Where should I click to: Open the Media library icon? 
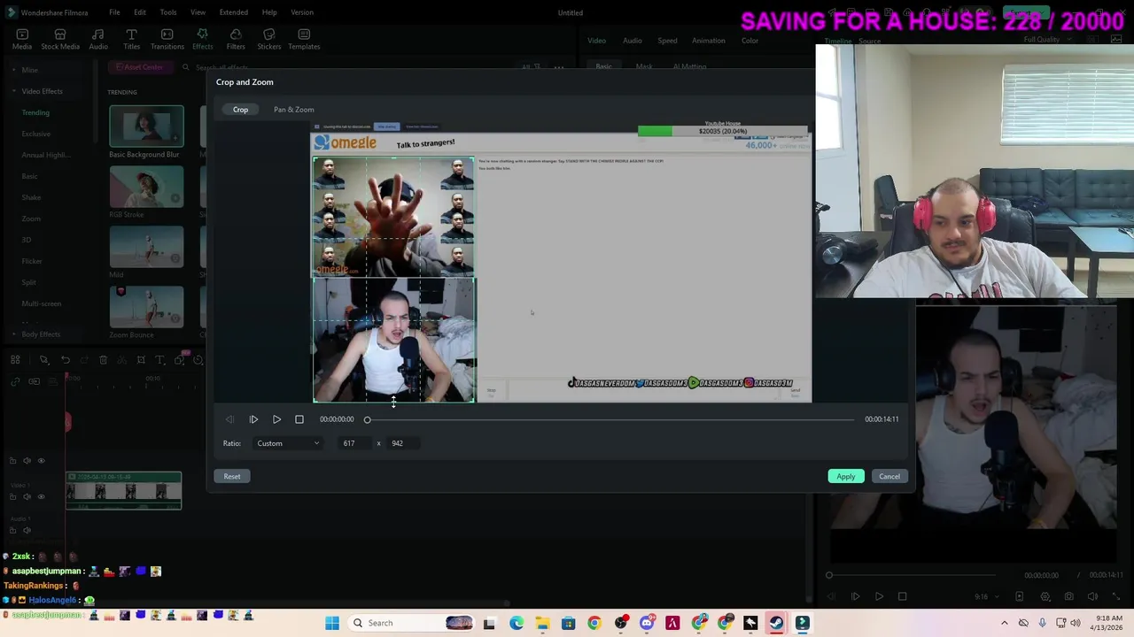coord(22,40)
